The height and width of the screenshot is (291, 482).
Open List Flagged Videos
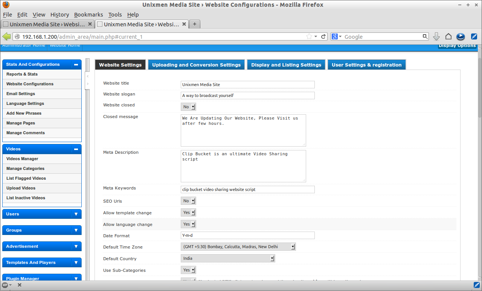26,178
